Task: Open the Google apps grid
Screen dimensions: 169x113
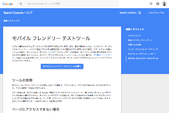Action: [x=151, y=4]
